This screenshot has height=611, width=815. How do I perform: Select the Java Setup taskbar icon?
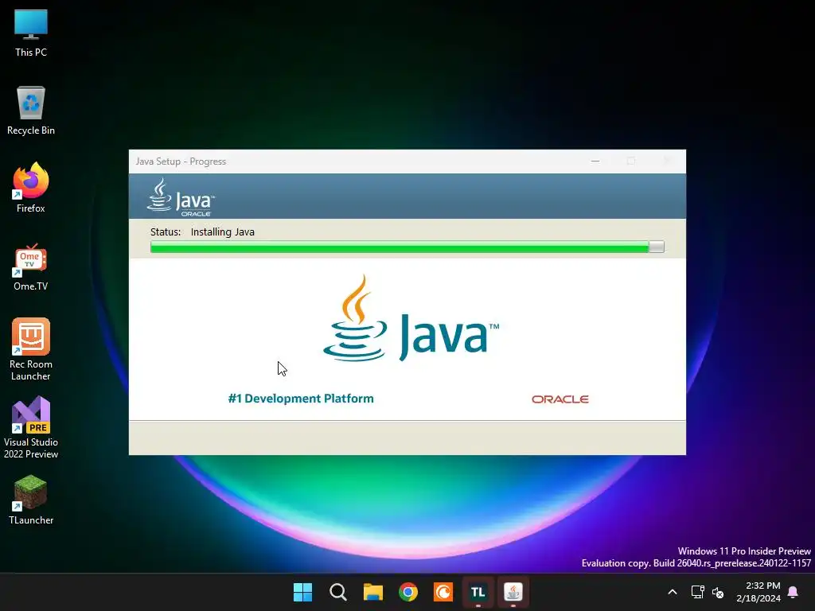click(513, 592)
